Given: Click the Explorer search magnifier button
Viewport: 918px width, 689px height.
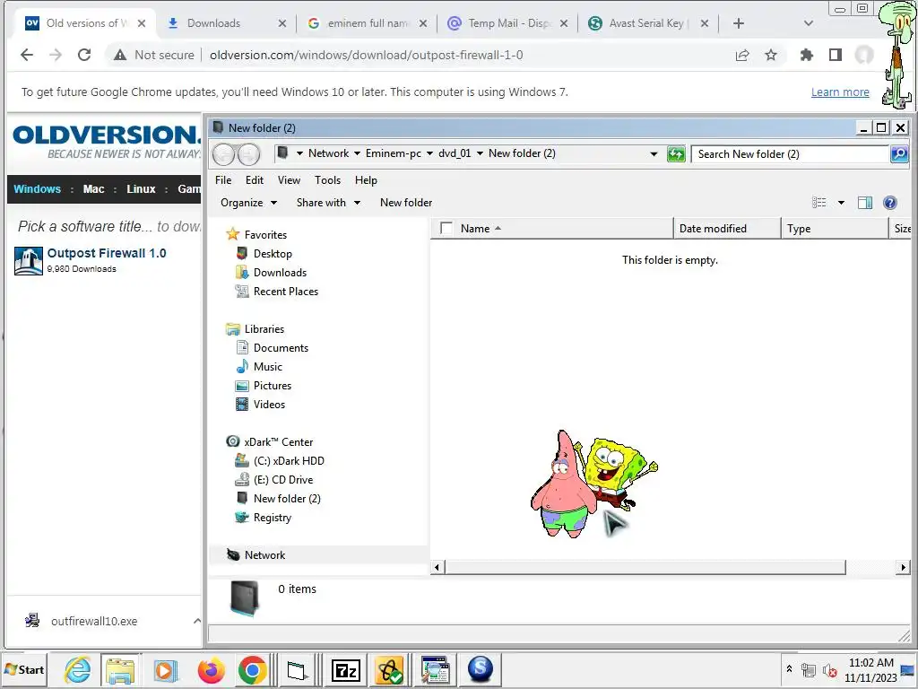Looking at the screenshot, I should (x=898, y=154).
